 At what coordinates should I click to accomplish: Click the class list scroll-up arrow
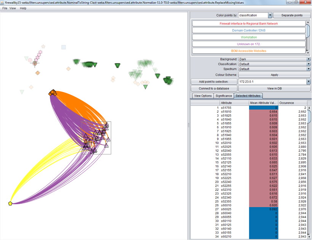tap(308, 22)
